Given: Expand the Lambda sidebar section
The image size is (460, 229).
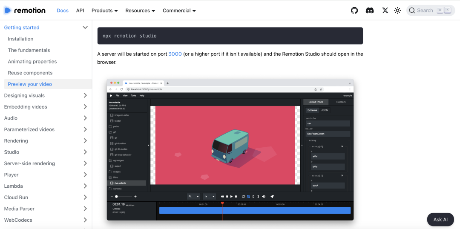Looking at the screenshot, I should tap(85, 186).
